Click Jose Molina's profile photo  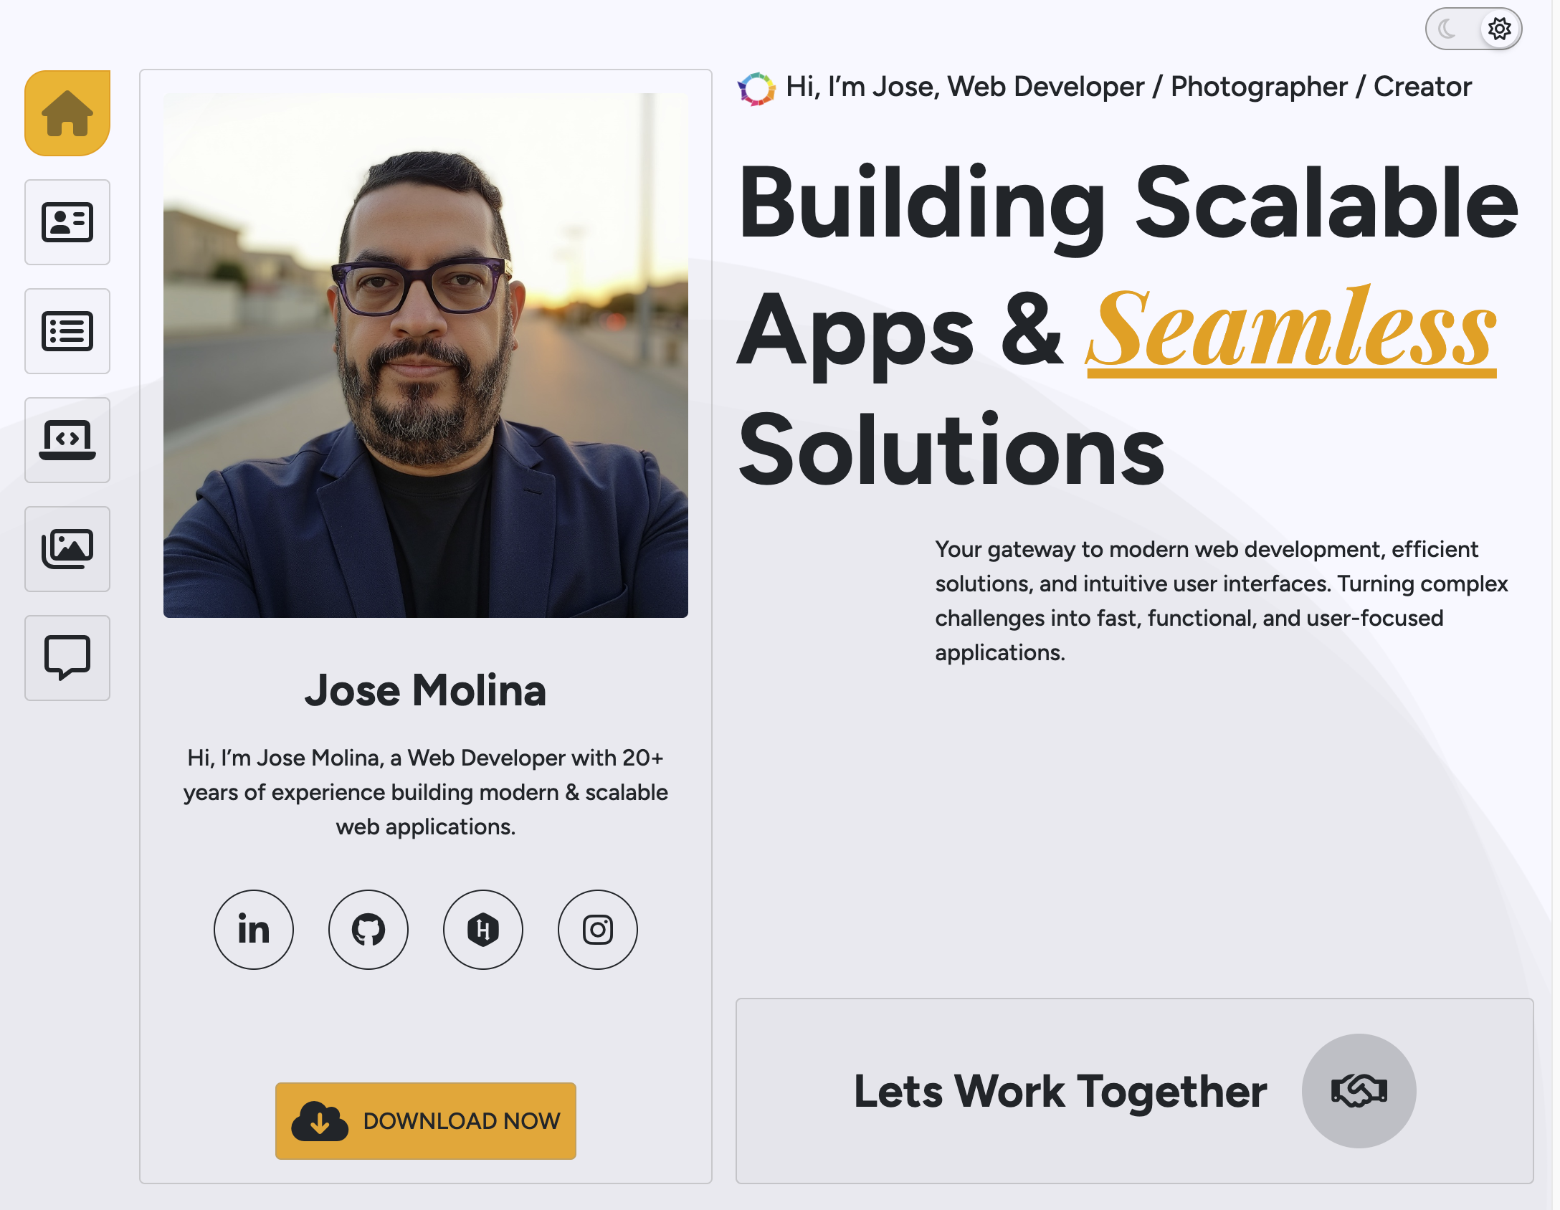tap(426, 356)
